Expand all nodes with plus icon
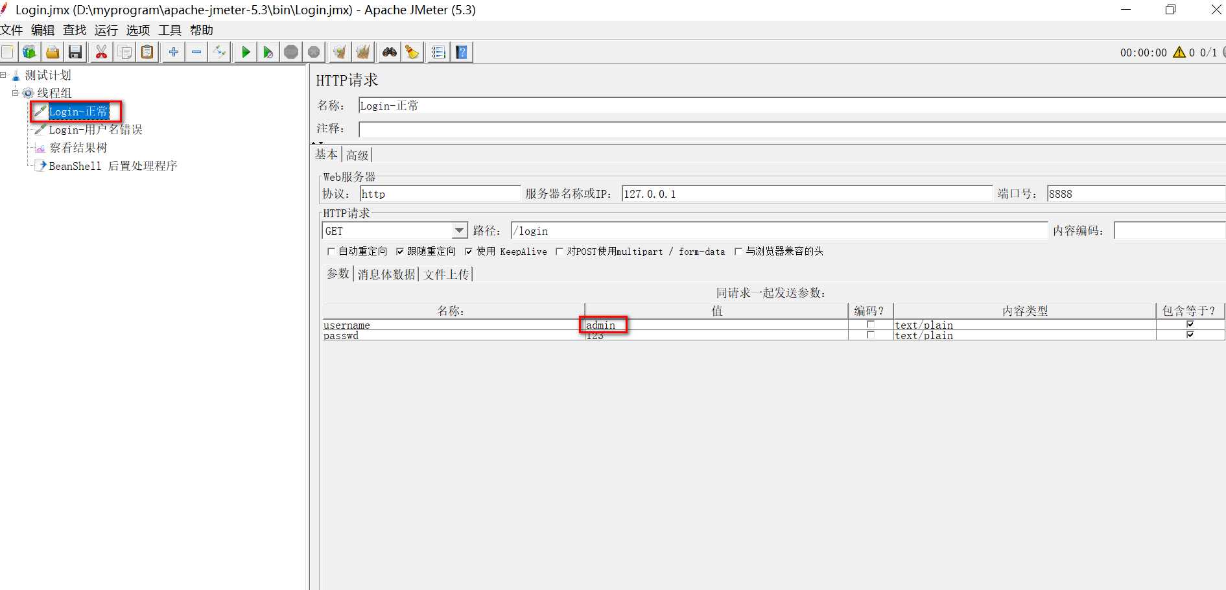 174,52
